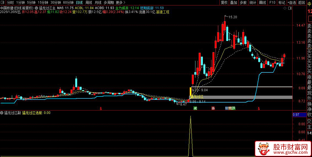Click the MA5: 11.75 indicator value
Viewport: 312px width, 157px height.
65,8
